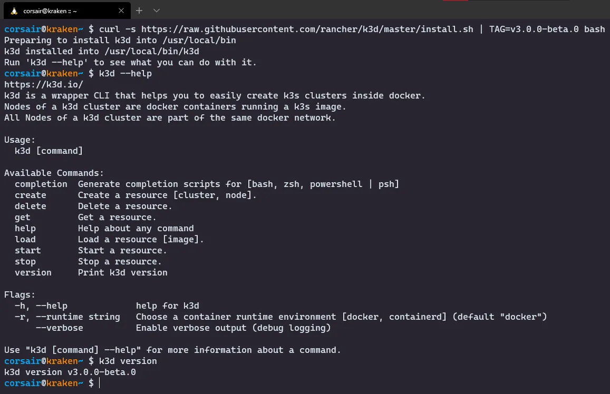The width and height of the screenshot is (610, 394).
Task: Click the 'create' command entry
Action: 31,195
